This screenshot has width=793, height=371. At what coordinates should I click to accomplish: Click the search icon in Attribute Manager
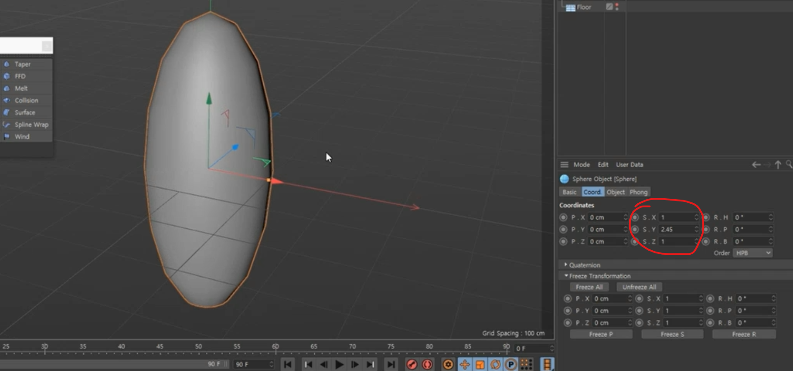[789, 165]
